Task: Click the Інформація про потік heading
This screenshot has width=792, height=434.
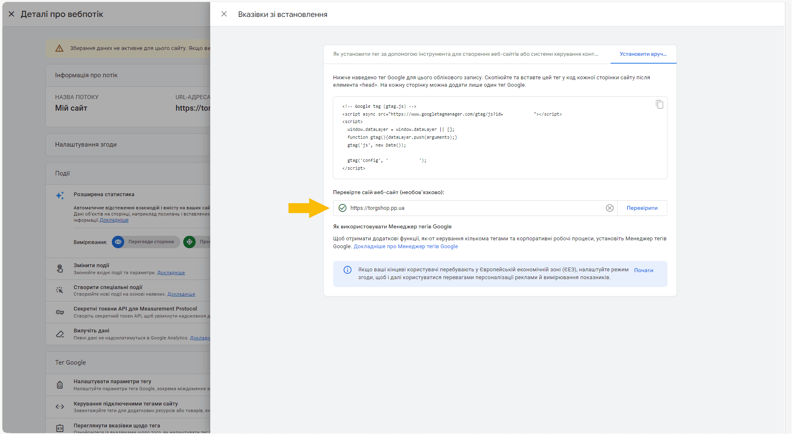Action: pos(86,75)
